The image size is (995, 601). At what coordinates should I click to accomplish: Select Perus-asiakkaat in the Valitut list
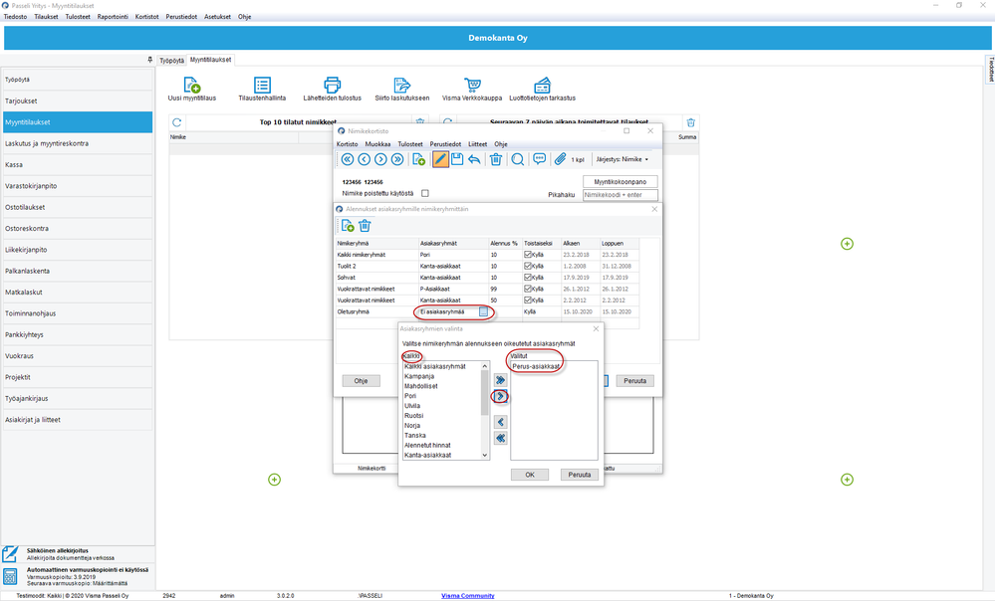tap(536, 366)
